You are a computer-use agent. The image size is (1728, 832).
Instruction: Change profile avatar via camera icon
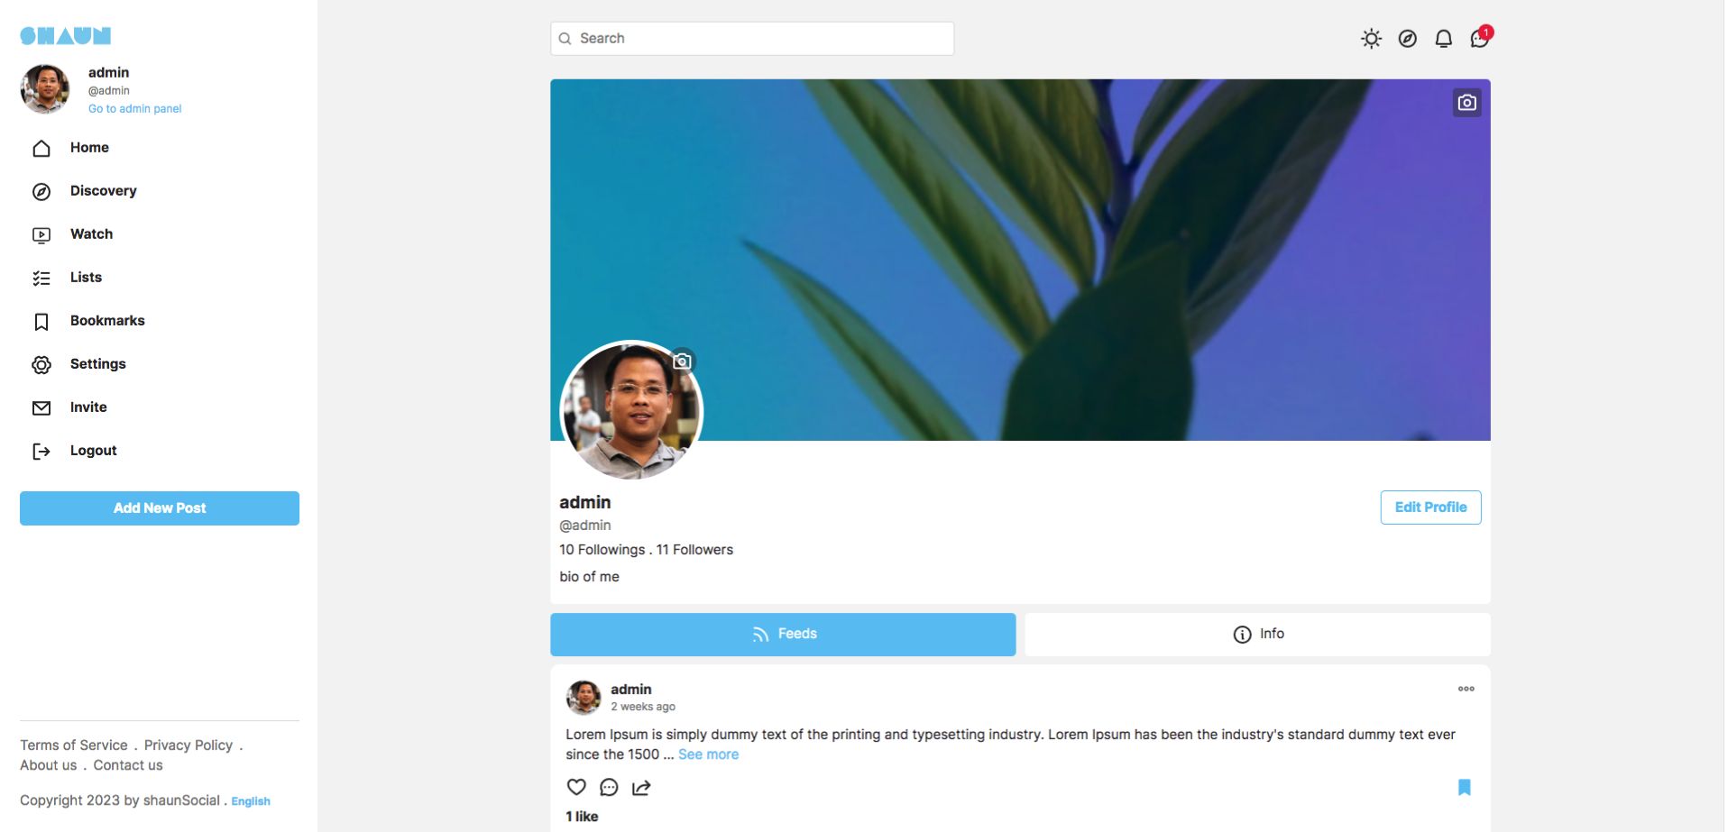(x=683, y=361)
